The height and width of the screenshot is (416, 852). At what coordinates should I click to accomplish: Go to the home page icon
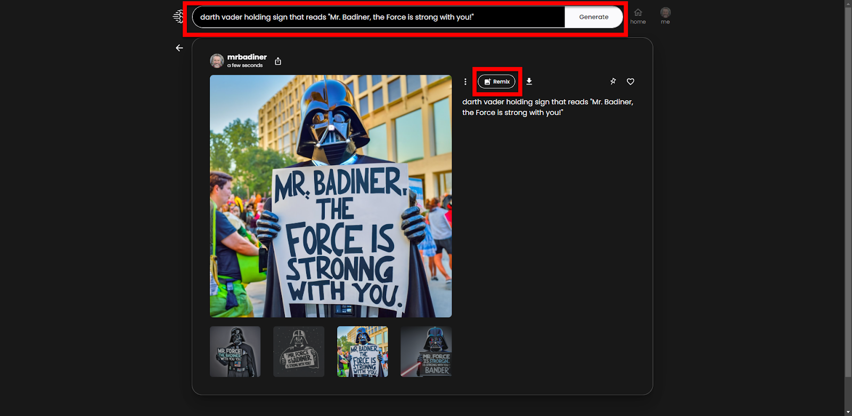tap(638, 16)
